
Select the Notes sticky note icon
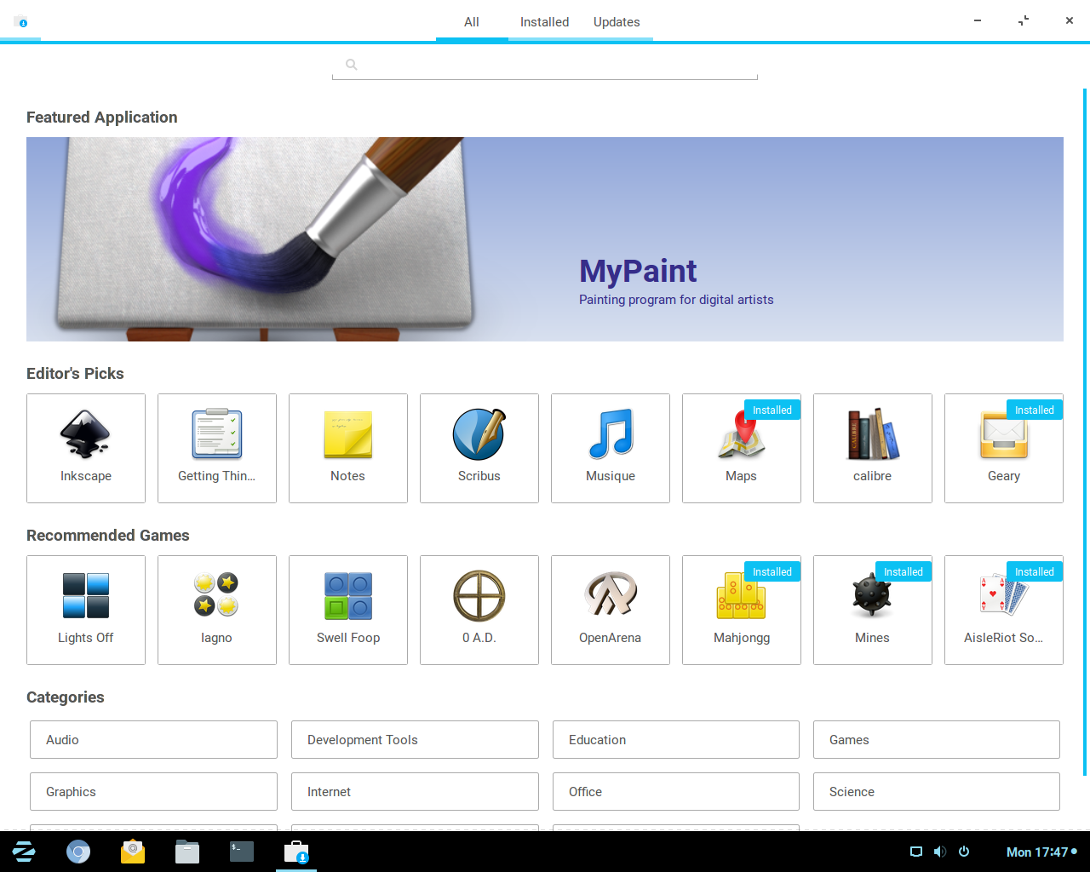(x=348, y=434)
